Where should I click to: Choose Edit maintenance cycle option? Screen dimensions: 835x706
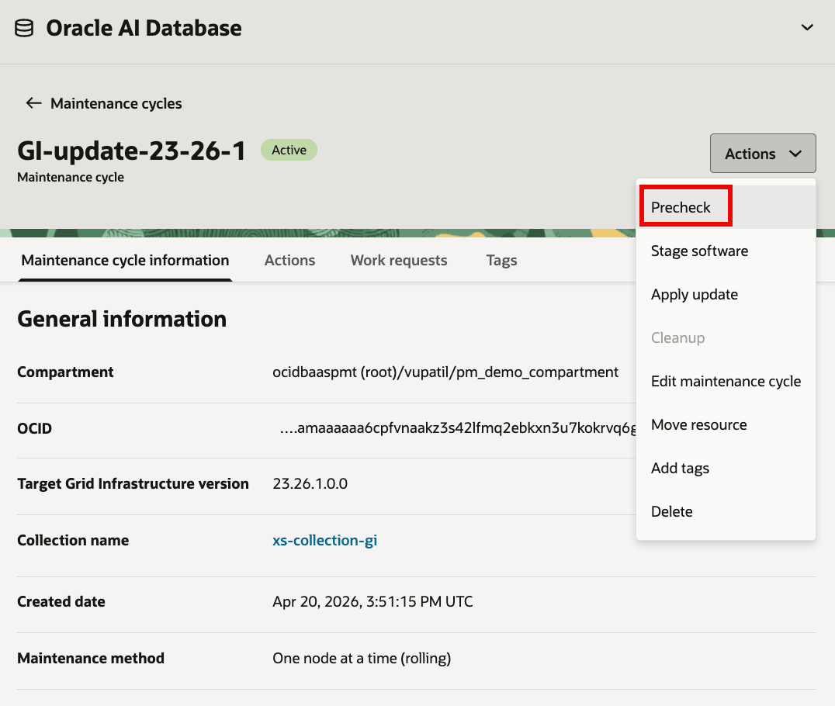click(726, 381)
